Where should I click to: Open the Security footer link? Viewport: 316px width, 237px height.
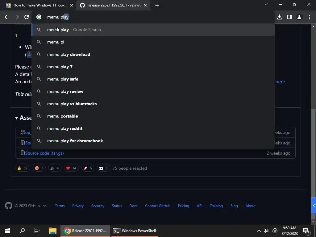coord(98,206)
